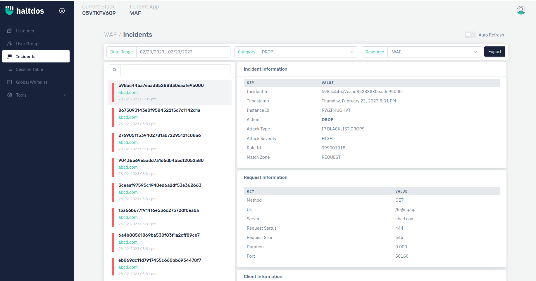Click the Client Information section header
Viewport: 536px width, 281px height.
click(x=263, y=277)
